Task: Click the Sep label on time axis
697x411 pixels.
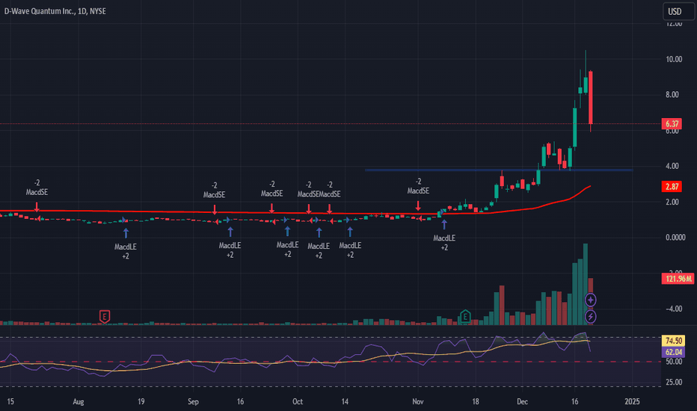Action: click(193, 402)
